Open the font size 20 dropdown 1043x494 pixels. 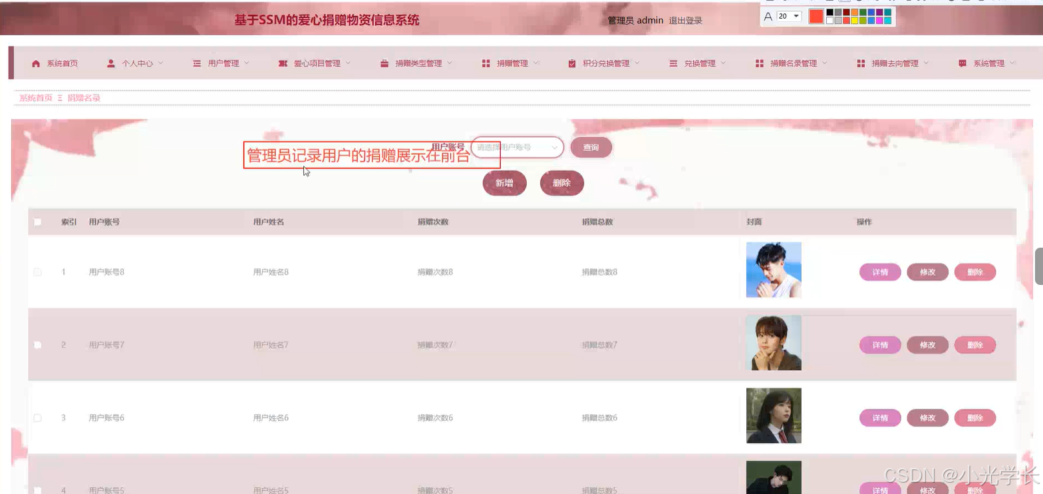point(790,16)
